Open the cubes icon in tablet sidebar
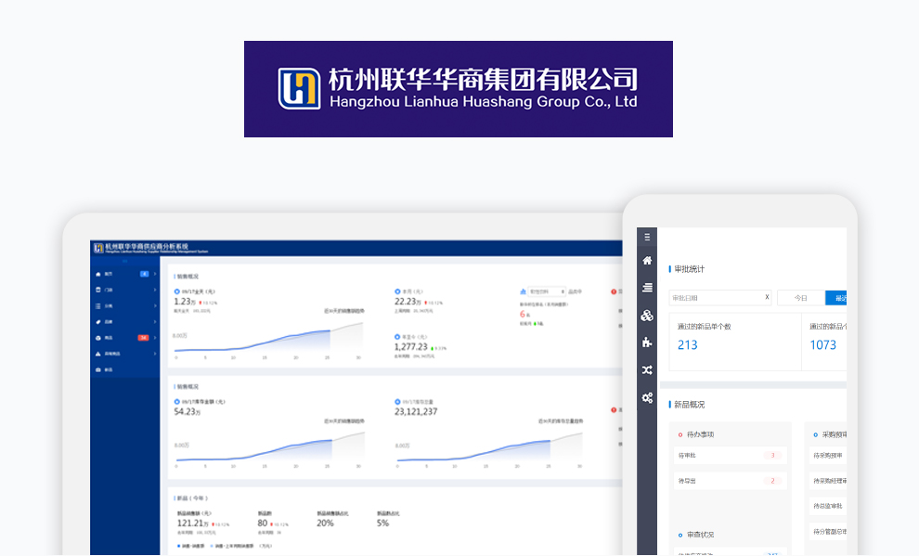The image size is (919, 556). (x=647, y=316)
